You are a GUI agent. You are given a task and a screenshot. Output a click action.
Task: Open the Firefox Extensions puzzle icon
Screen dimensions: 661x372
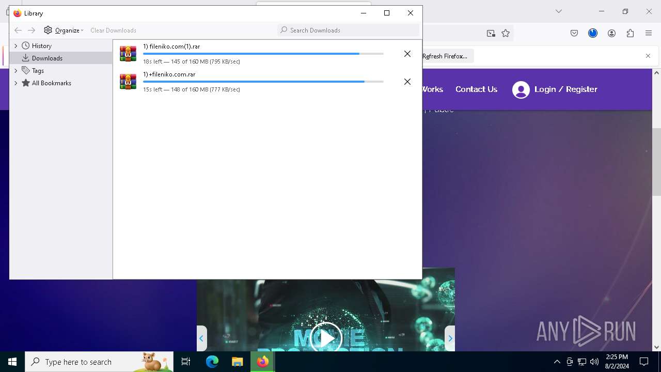[x=630, y=33]
